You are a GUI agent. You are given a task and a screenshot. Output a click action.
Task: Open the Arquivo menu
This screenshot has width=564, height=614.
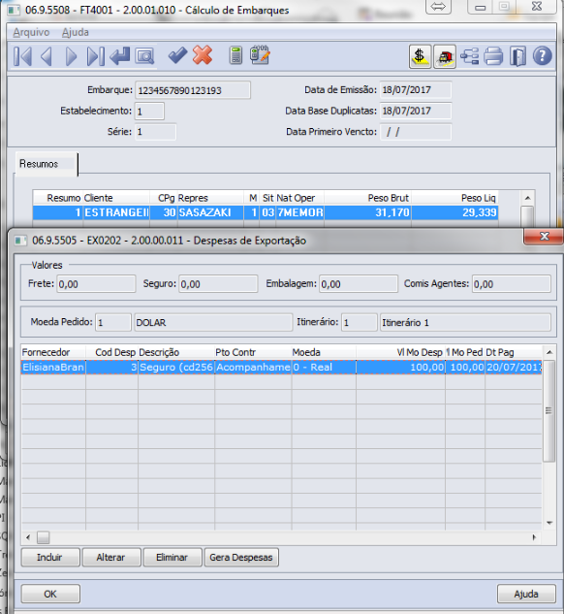(x=31, y=32)
